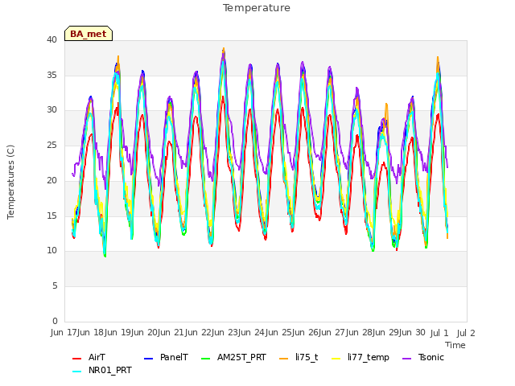Click the 10 y-axis tick label
Image resolution: width=515 pixels, height=386 pixels.
tap(51, 251)
